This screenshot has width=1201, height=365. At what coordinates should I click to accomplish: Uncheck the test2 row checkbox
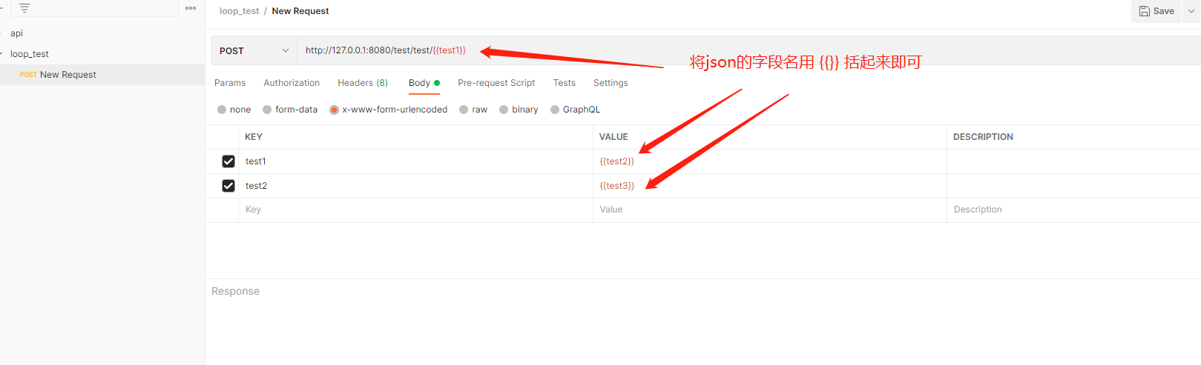228,186
